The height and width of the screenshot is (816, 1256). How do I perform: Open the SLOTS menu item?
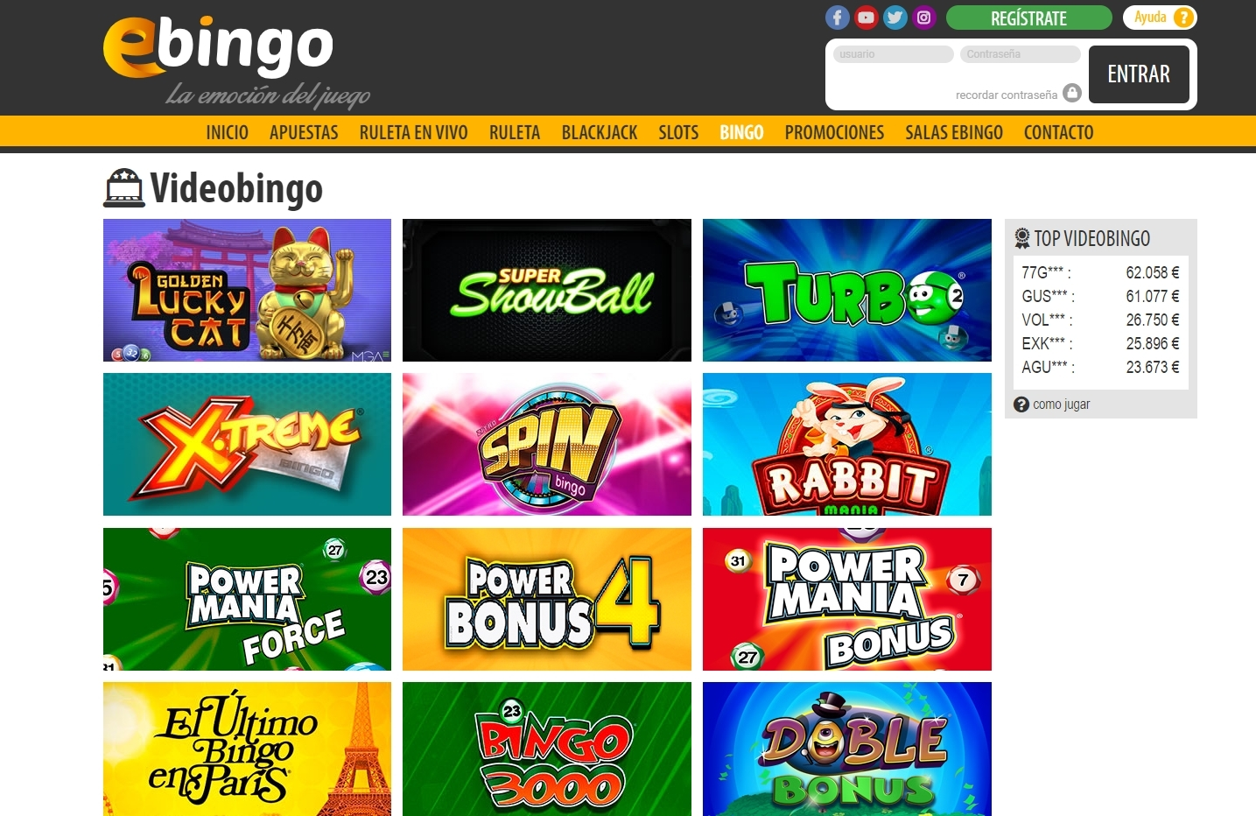[678, 132]
